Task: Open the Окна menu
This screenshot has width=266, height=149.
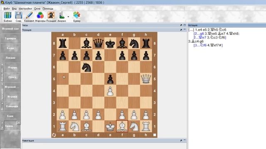Action: (37, 9)
